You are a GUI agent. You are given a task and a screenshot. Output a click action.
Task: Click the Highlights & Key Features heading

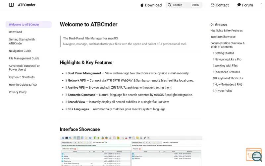click(86, 62)
